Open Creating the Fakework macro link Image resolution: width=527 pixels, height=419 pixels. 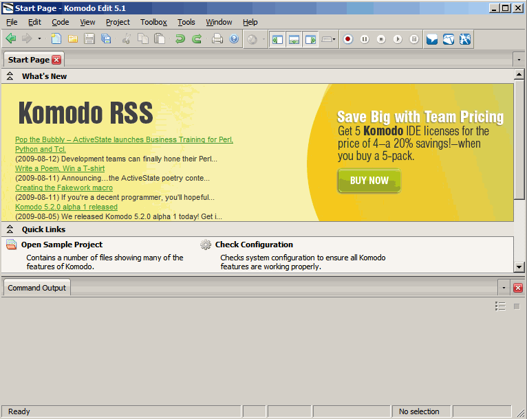coord(64,188)
